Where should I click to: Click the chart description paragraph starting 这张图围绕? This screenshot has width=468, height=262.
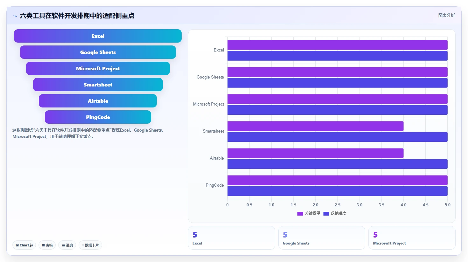click(x=88, y=133)
